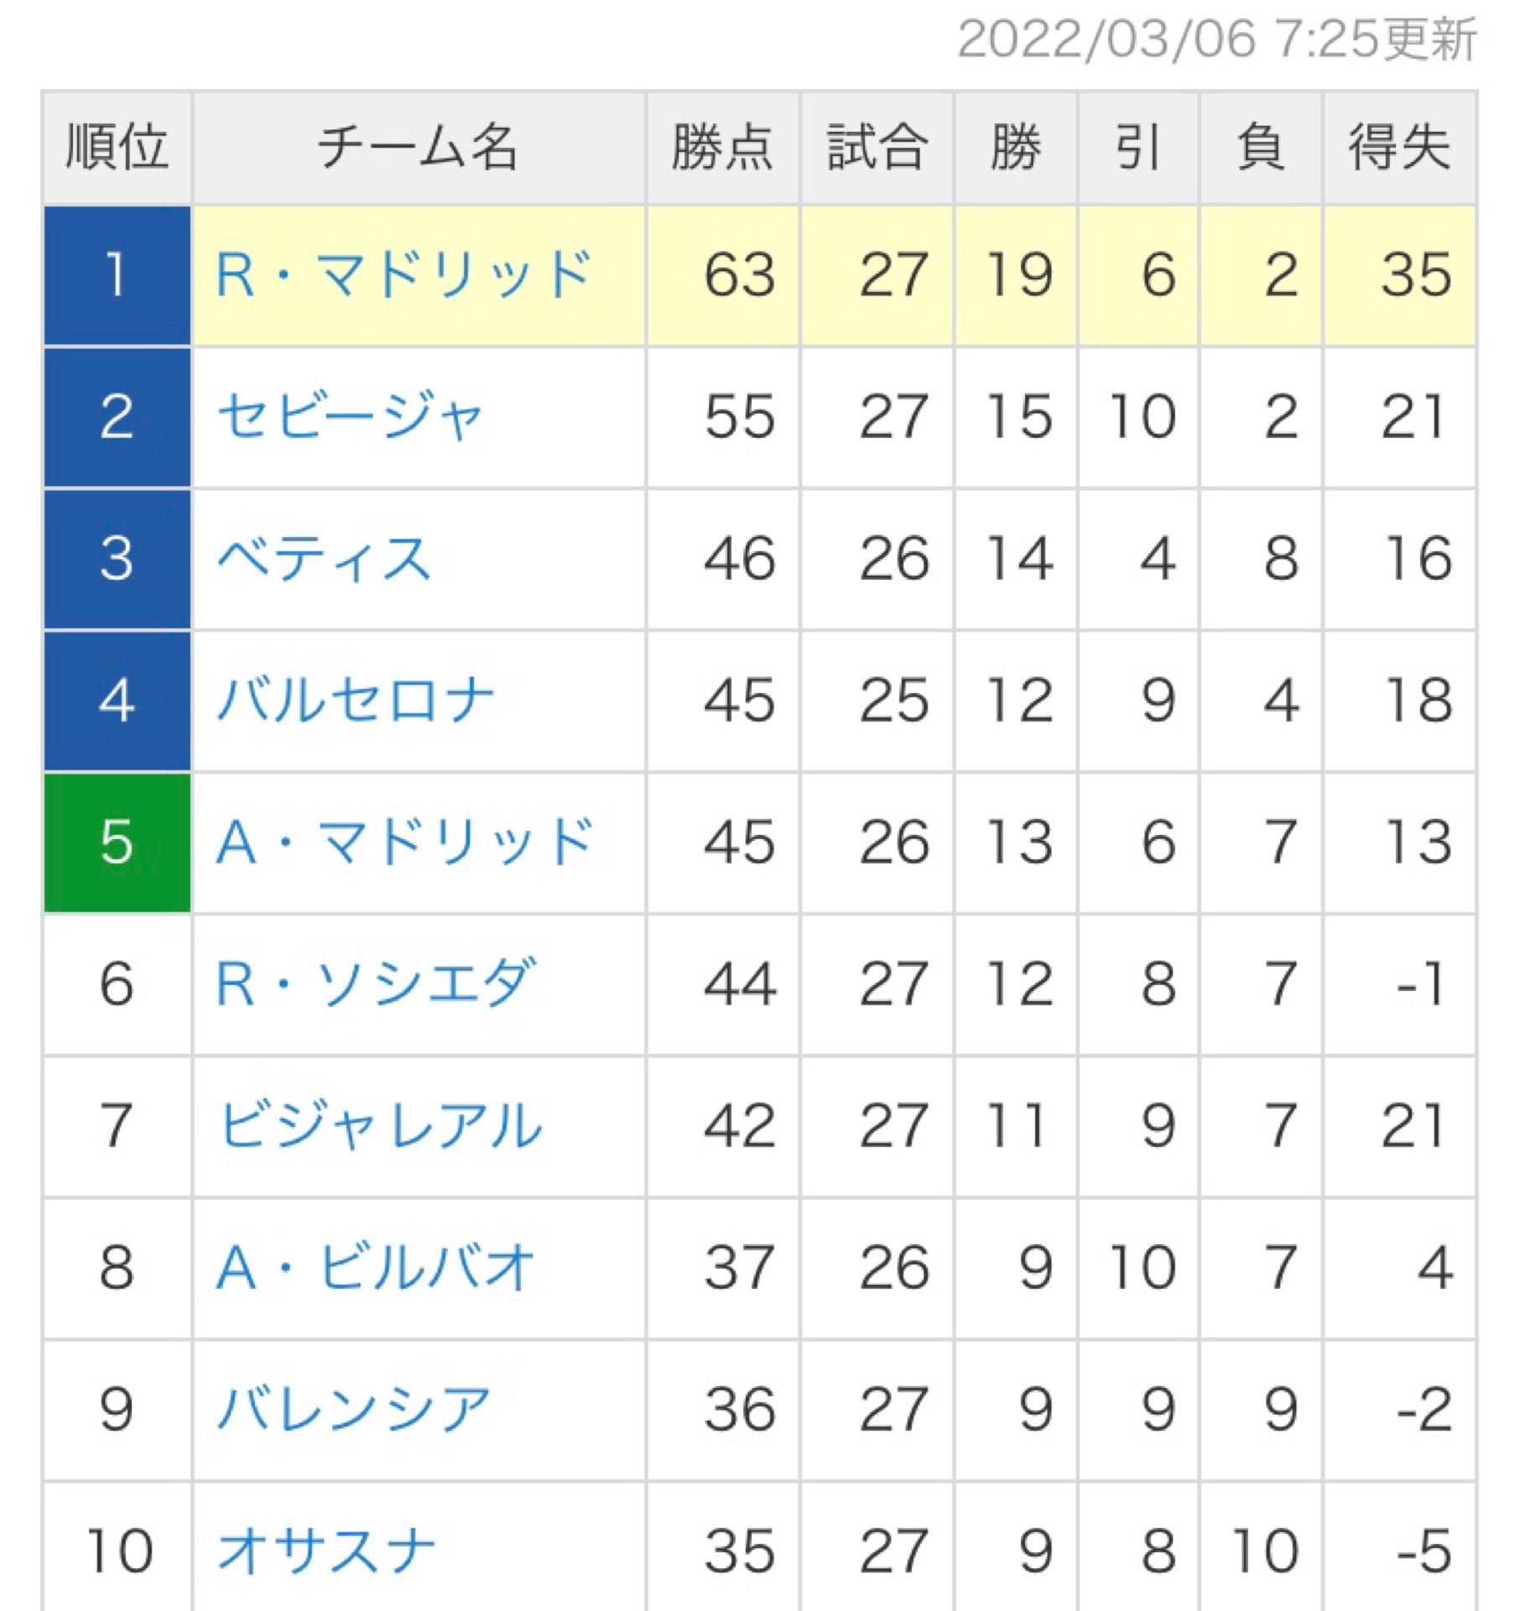Select the A・ビルバオ team link

[375, 1267]
